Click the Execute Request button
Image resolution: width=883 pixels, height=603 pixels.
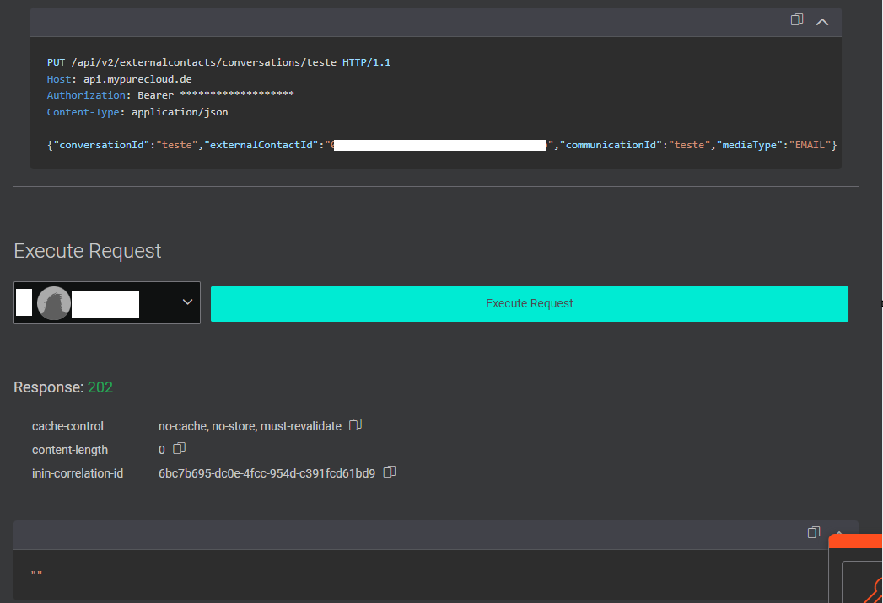[x=529, y=303]
